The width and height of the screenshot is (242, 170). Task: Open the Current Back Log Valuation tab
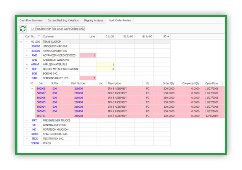(63, 20)
